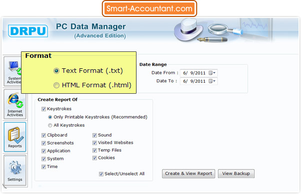Click the Date From date field
Viewport: 301px width, 194px height.
tap(198, 73)
